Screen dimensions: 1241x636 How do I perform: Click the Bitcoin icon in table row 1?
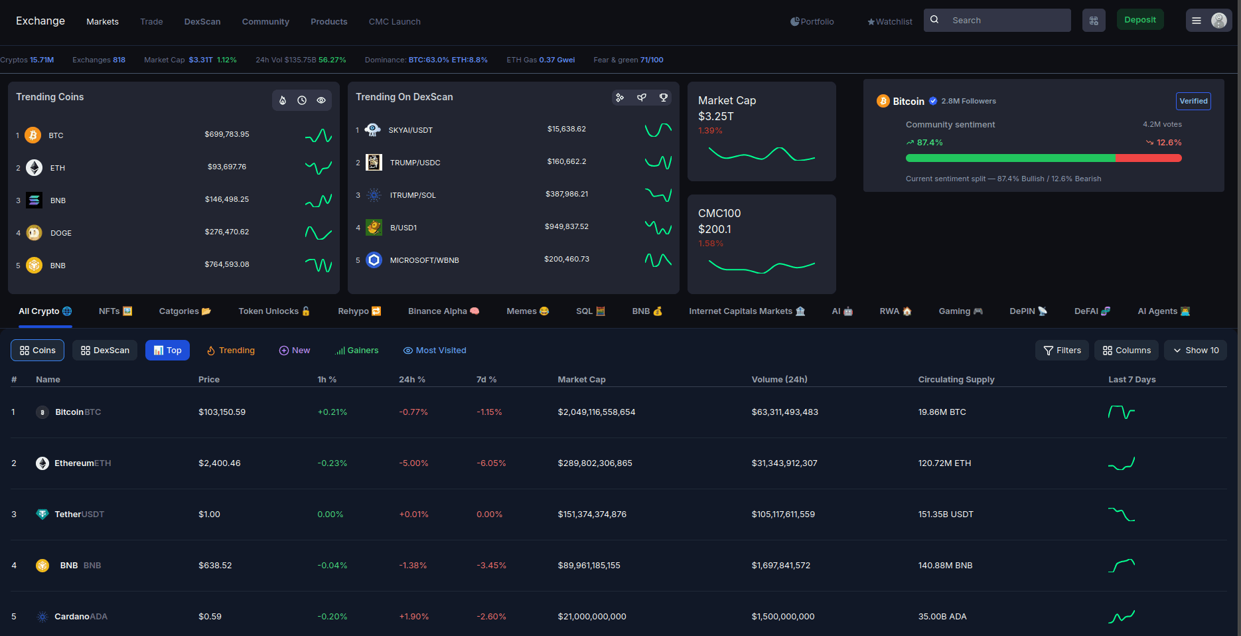coord(42,412)
